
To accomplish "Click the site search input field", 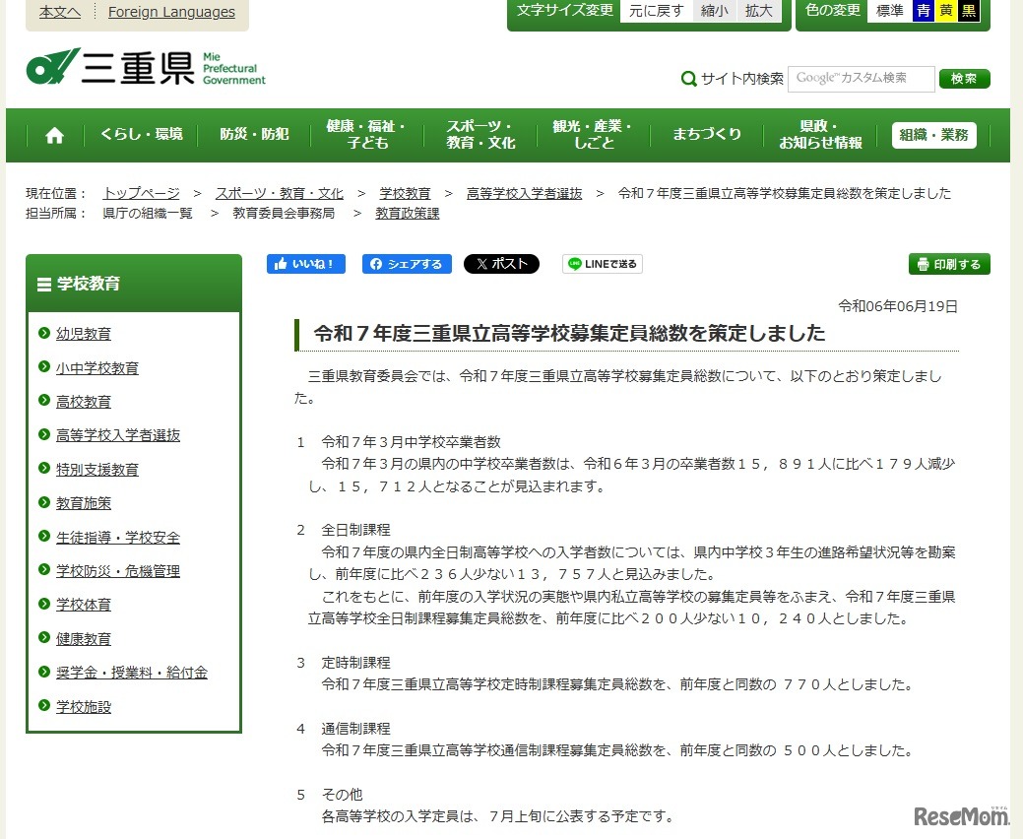I will [x=861, y=79].
